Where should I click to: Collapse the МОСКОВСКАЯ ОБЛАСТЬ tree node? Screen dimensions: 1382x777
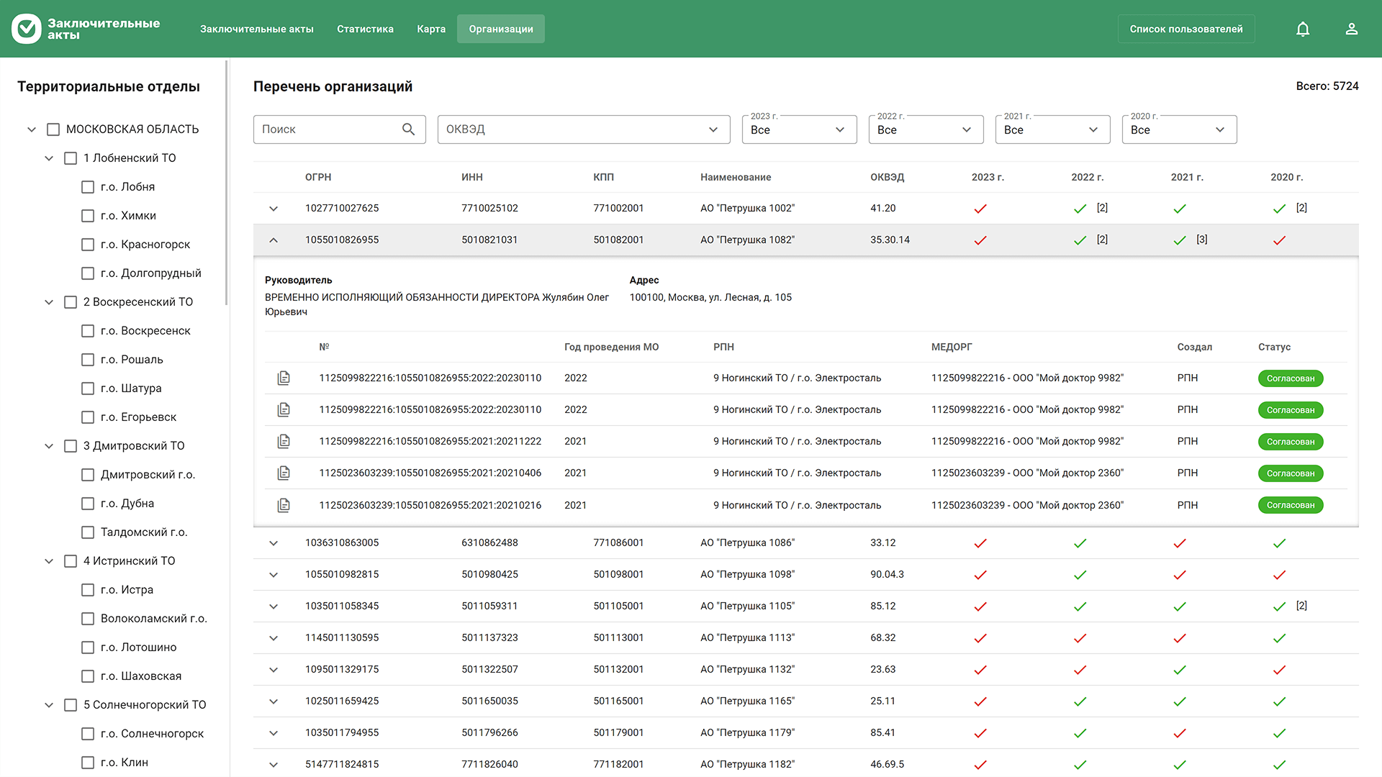[32, 129]
